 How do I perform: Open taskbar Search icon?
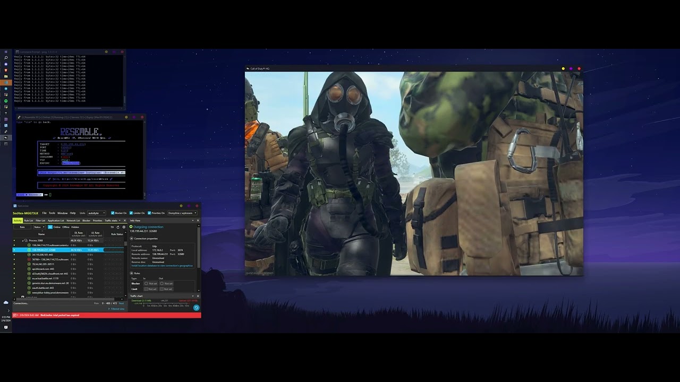[6, 57]
